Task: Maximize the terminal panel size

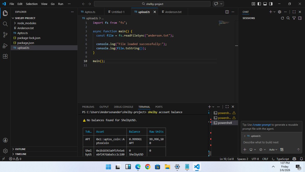Action: click(227, 107)
